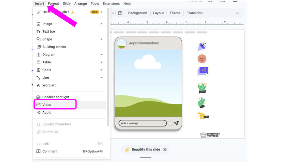Click the Image icon in menu
The image size is (289, 163).
tap(38, 24)
